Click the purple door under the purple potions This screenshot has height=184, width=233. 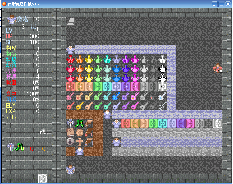(x=126, y=87)
